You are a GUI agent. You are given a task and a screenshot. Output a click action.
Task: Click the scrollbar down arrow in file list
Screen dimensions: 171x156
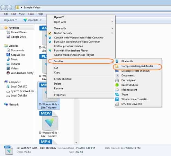pyautogui.click(x=76, y=143)
